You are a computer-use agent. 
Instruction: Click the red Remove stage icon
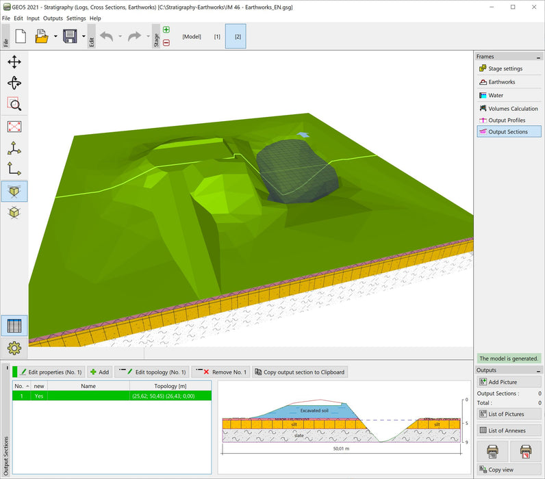[166, 42]
